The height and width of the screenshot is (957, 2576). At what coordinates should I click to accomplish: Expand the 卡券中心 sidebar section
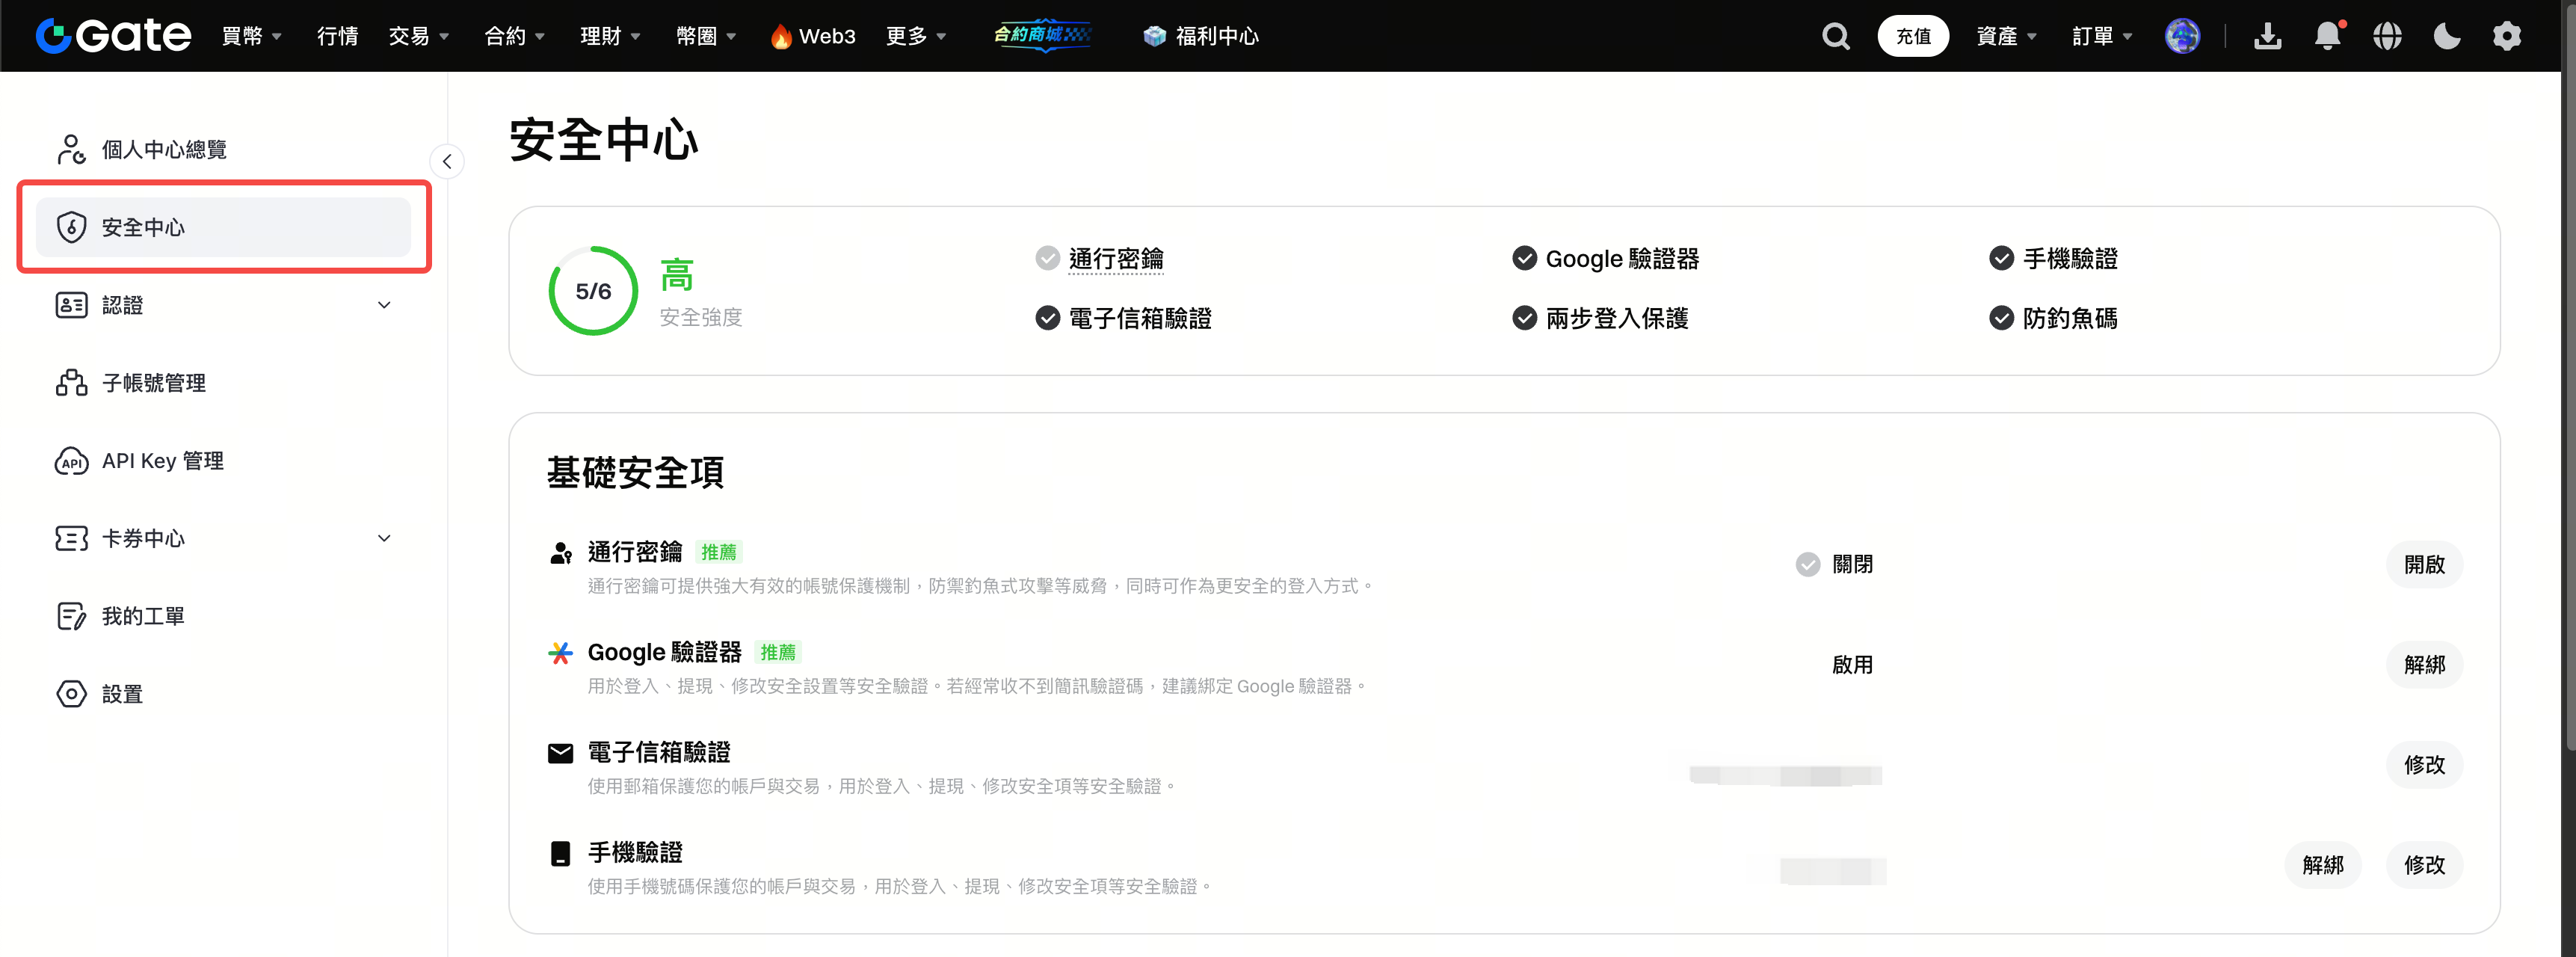click(384, 538)
